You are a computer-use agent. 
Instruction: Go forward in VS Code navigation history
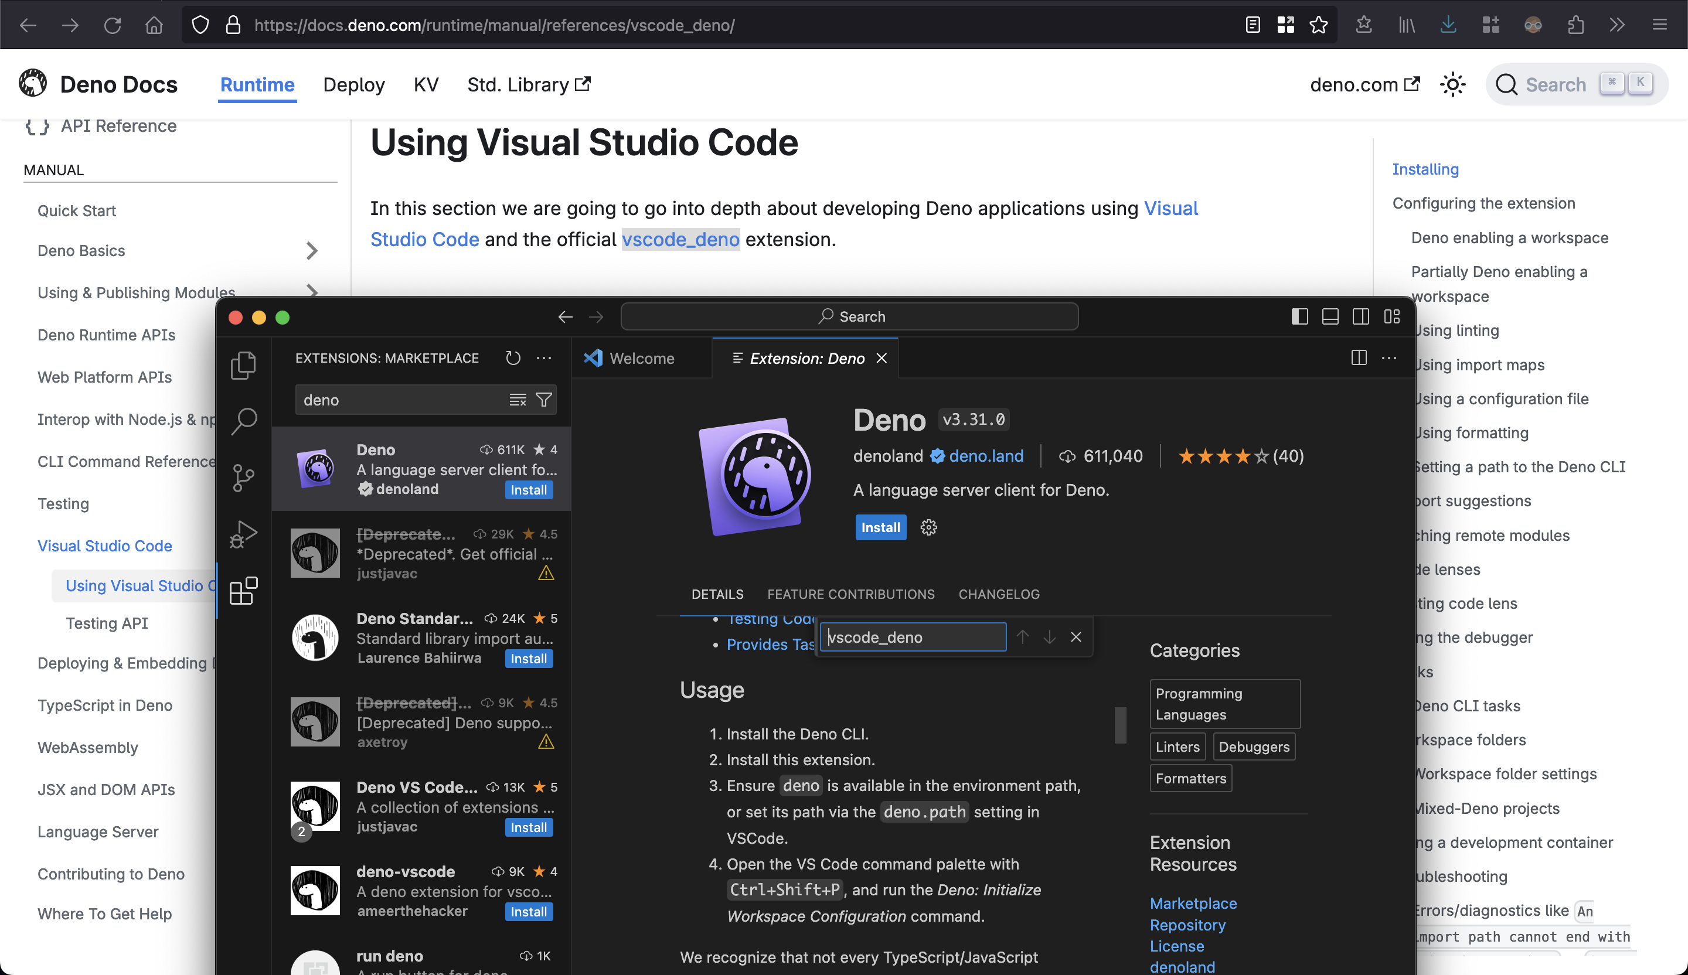pyautogui.click(x=596, y=317)
